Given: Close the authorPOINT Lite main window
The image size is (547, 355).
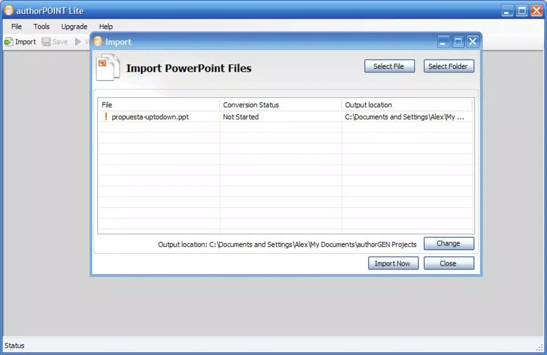Looking at the screenshot, I should [537, 11].
